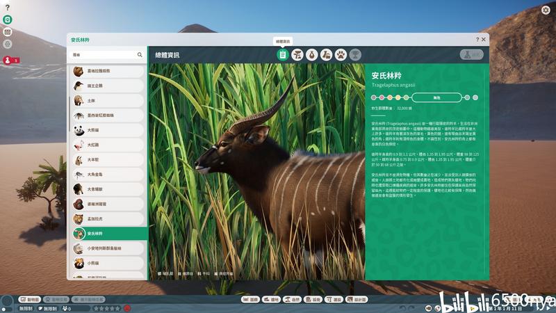Click the zoo star rating display
Viewport: 556px width, 313px height.
(106, 309)
